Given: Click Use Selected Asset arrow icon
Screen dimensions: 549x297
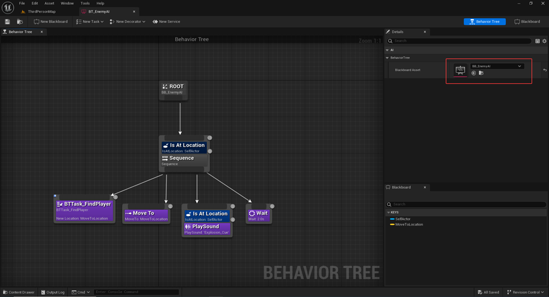Looking at the screenshot, I should pyautogui.click(x=474, y=73).
